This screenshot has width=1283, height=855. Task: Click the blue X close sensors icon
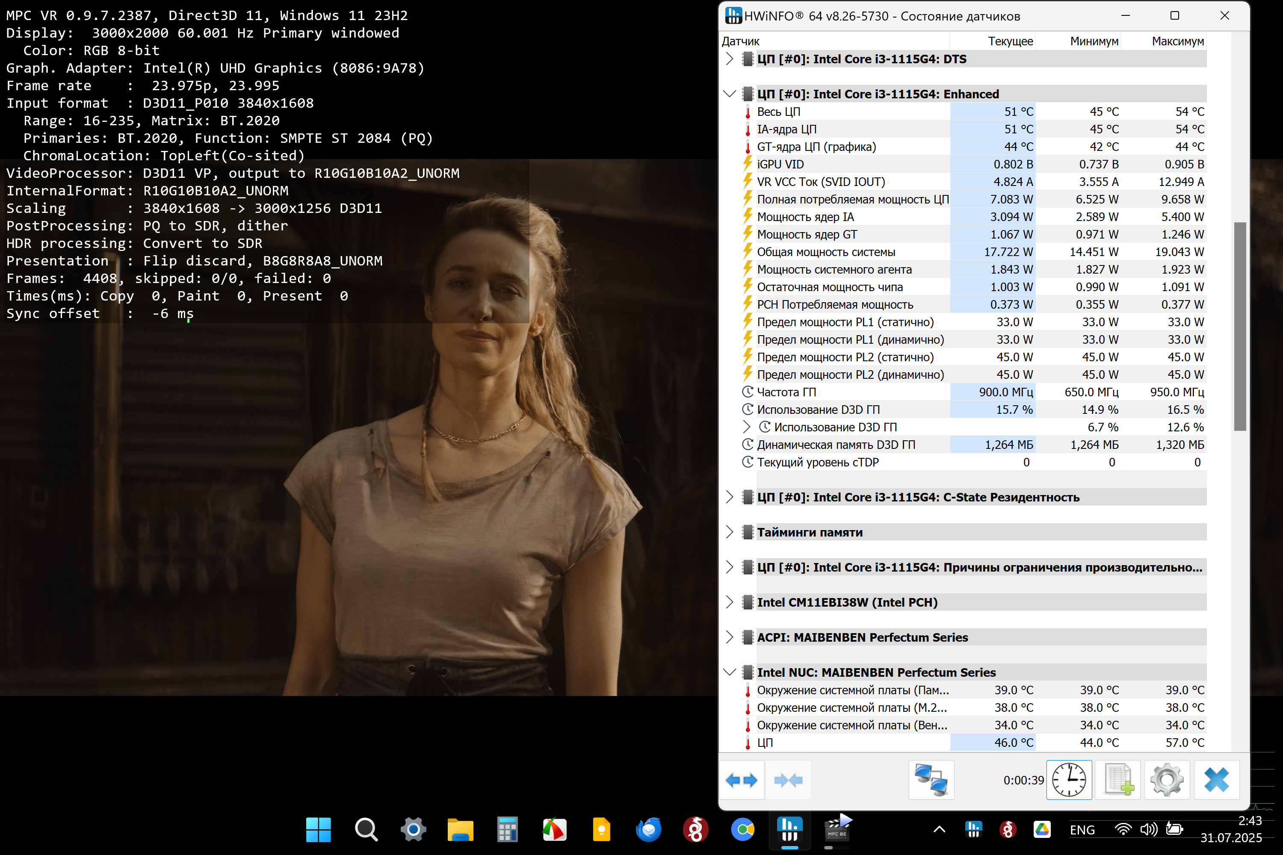[x=1216, y=780]
